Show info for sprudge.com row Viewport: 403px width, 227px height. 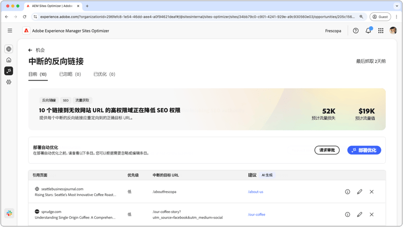coord(348,215)
